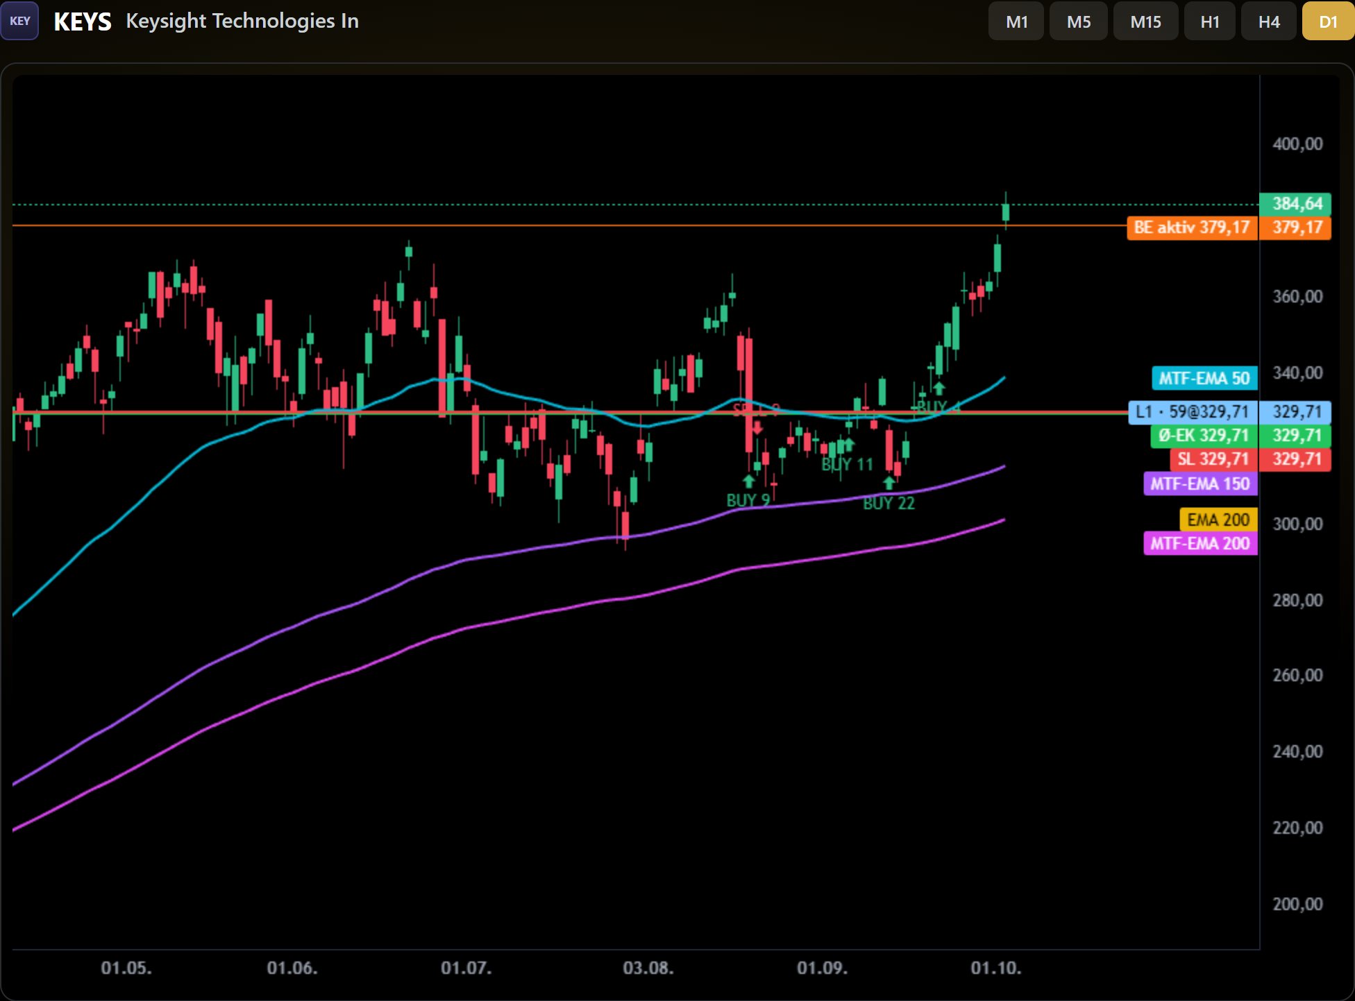Choose the H4 timeframe
Viewport: 1355px width, 1001px height.
point(1269,22)
